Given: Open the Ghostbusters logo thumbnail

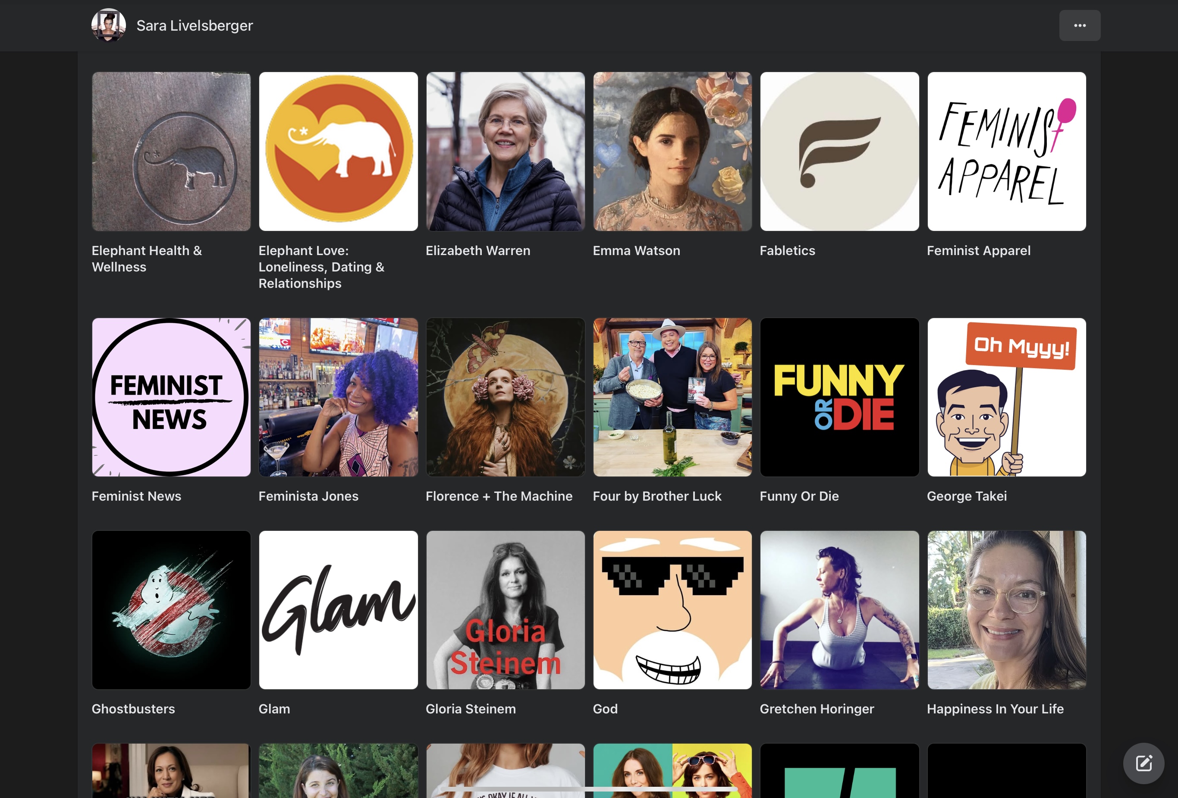Looking at the screenshot, I should [171, 610].
